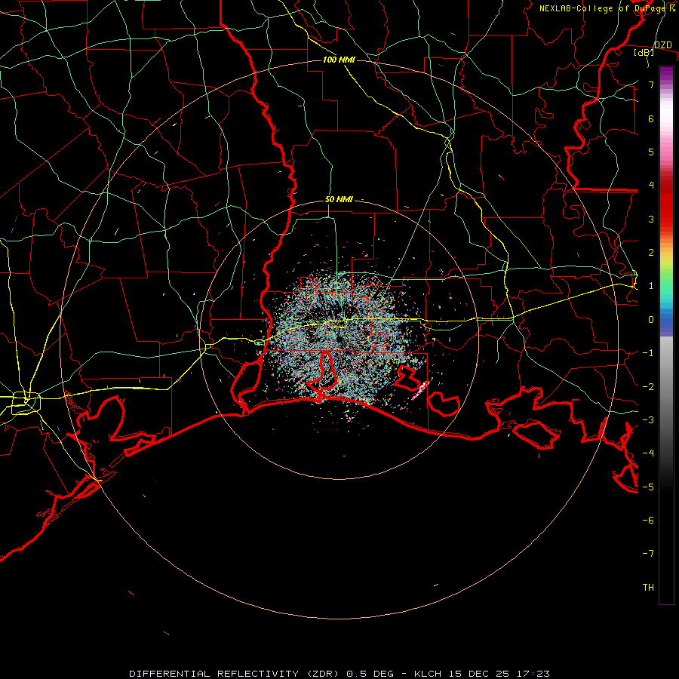Viewport: 679px width, 679px height.
Task: Click the 4 value on the scale
Action: pos(651,186)
